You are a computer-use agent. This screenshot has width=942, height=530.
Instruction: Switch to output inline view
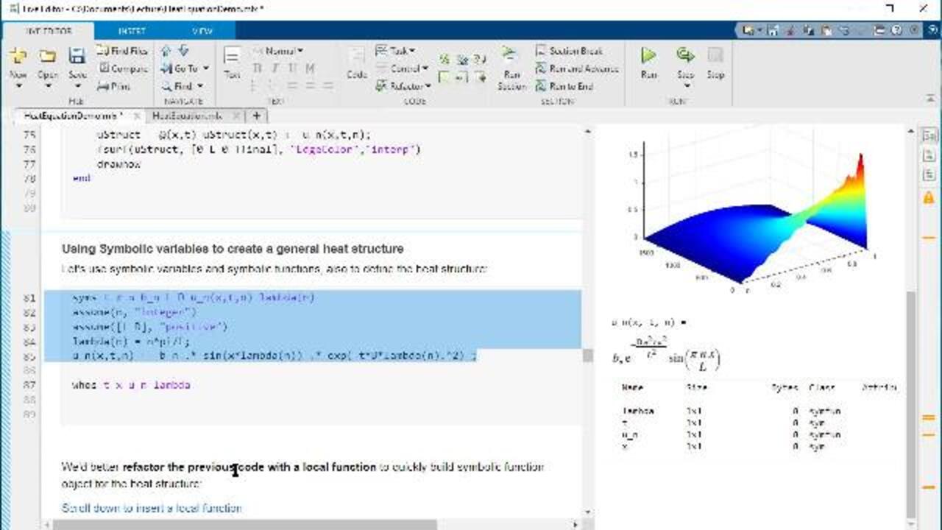tap(929, 156)
